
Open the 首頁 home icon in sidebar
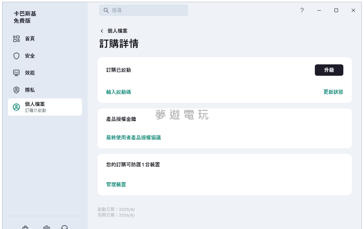click(16, 39)
